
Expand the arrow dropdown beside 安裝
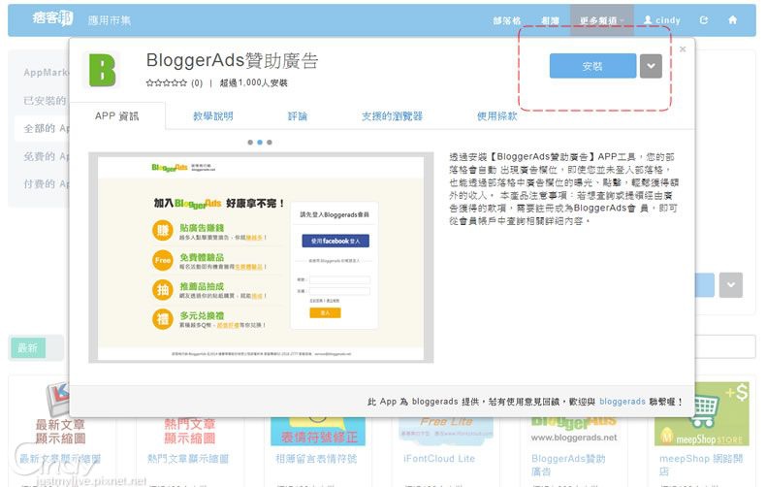coord(651,66)
